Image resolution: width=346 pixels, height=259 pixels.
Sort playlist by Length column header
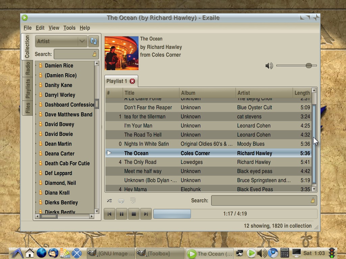coord(302,93)
